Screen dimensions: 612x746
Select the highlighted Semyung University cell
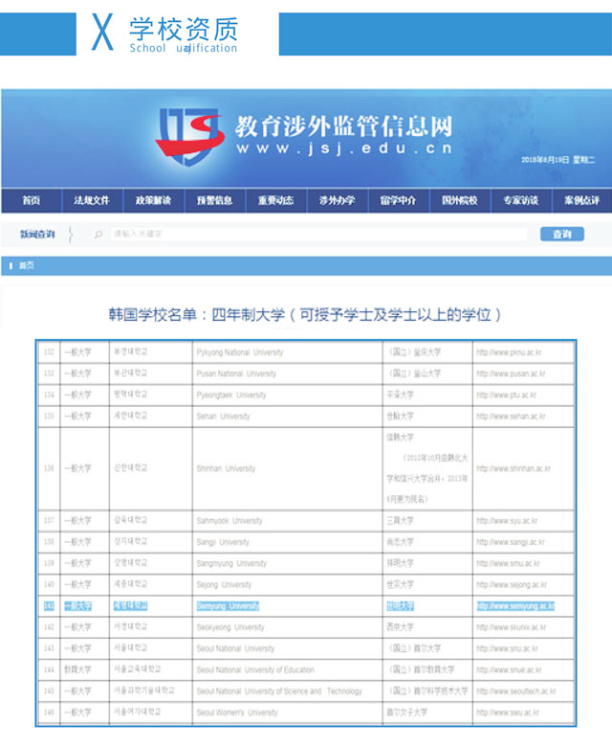point(228,606)
